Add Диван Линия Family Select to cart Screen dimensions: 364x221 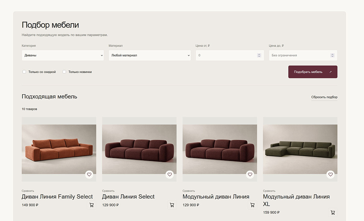click(x=92, y=205)
